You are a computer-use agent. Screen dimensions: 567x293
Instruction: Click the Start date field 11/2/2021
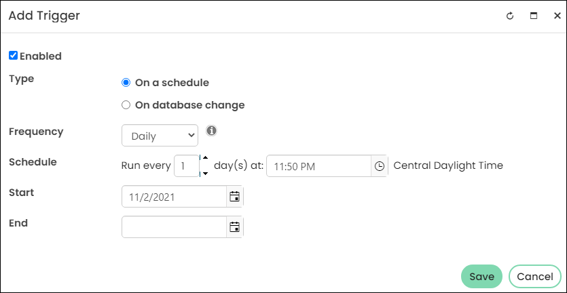(x=175, y=197)
